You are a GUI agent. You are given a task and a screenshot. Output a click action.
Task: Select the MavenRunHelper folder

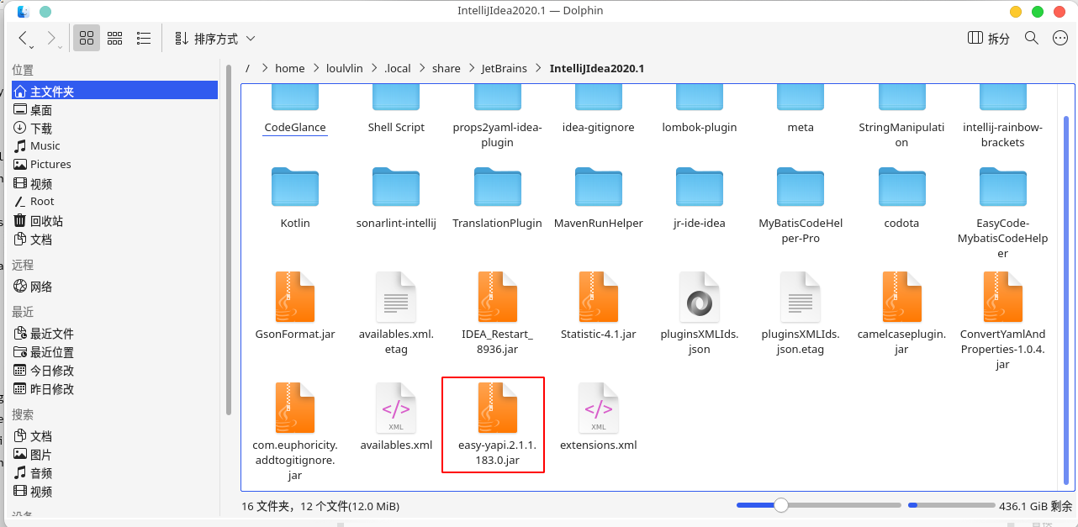[x=599, y=199]
